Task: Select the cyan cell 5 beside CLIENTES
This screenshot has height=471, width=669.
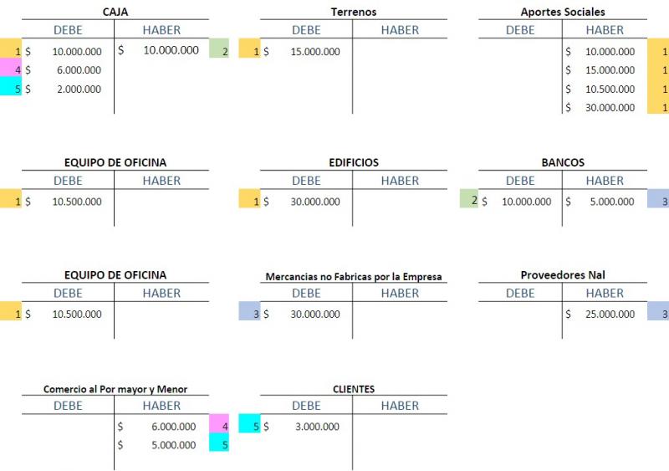Action: pyautogui.click(x=249, y=426)
